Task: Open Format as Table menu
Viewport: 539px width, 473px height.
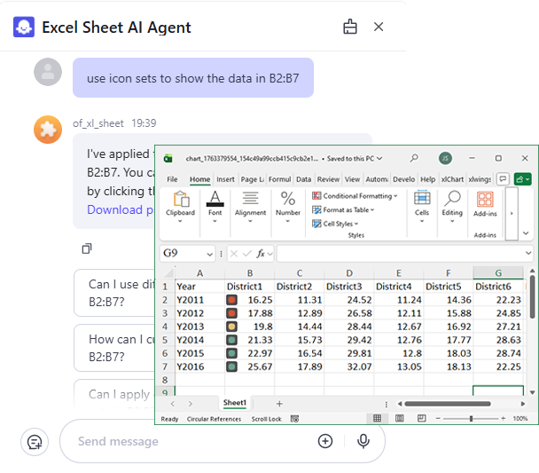Action: (x=343, y=209)
